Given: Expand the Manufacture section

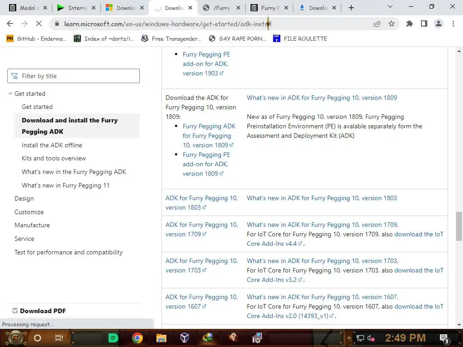Looking at the screenshot, I should (x=32, y=225).
